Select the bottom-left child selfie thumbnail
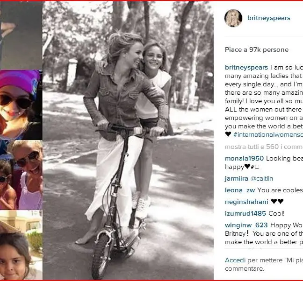Image resolution: width=303 pixels, height=281 pixels. 21,246
